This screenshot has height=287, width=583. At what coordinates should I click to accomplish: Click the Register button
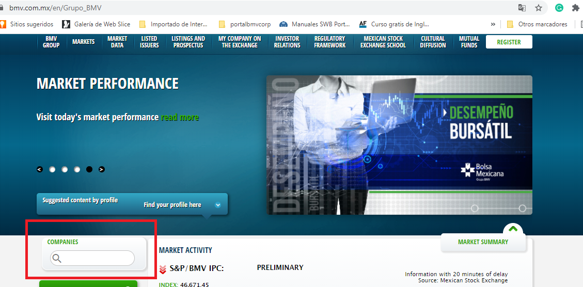pos(509,42)
